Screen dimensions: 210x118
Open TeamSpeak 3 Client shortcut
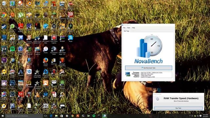coord(54,49)
